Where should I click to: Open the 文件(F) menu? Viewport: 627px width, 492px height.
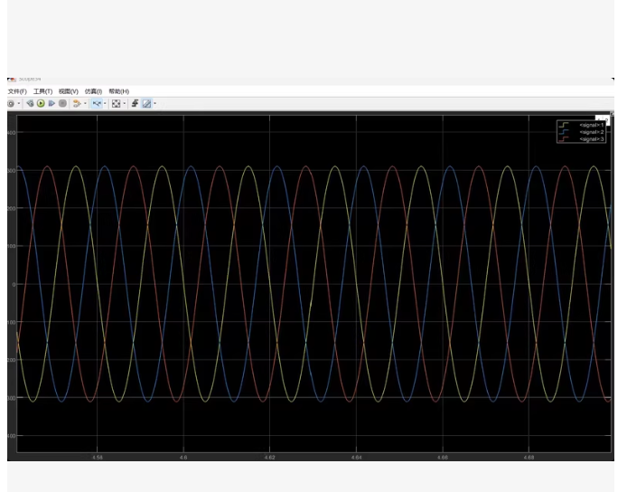pos(17,91)
